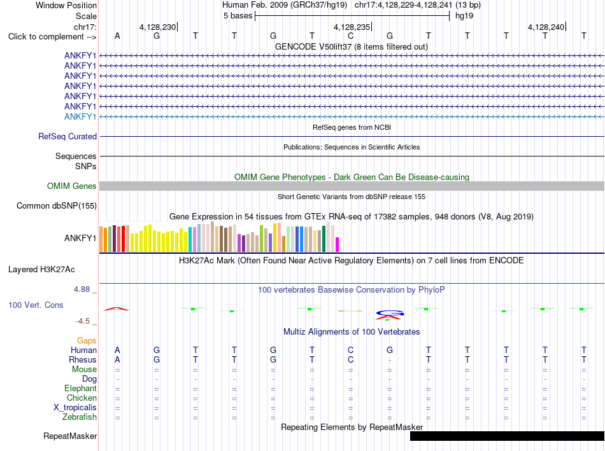Click base C in the Human alignment row

350,350
